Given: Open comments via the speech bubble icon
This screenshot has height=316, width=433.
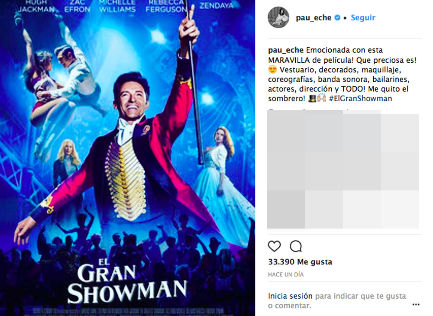Looking at the screenshot, I should pyautogui.click(x=295, y=246).
